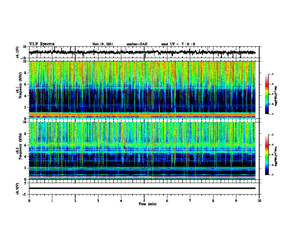Click the ch.2 spectrogram panel
The width and height of the screenshot is (292, 225).
click(x=142, y=151)
